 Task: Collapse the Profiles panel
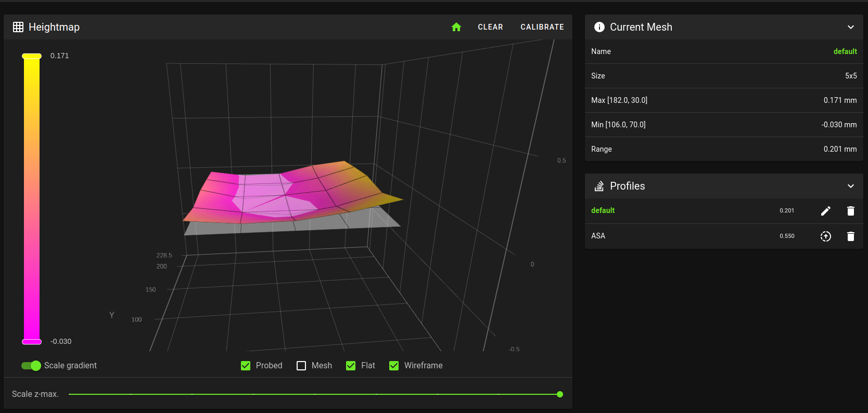coord(851,186)
